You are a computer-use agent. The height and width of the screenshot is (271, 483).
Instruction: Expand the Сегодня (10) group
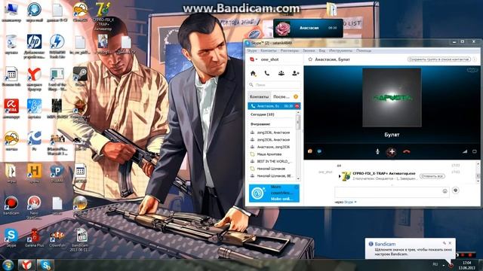(x=262, y=114)
